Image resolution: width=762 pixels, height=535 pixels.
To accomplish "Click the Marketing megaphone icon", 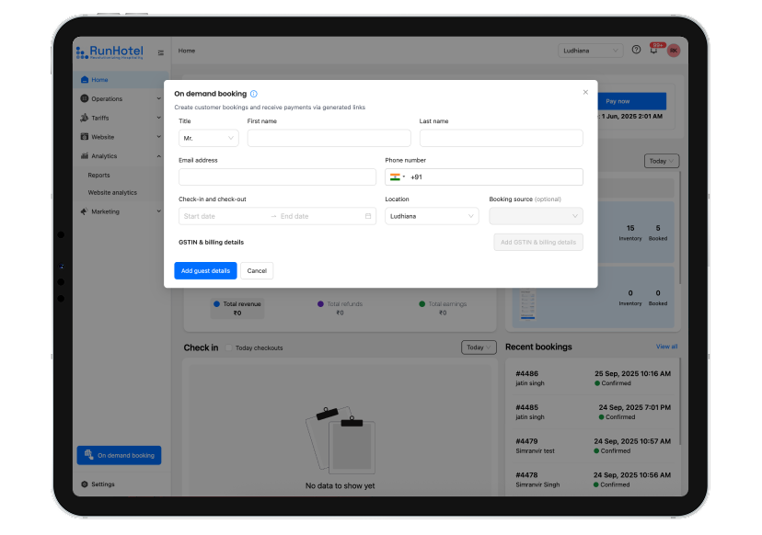I will (85, 211).
